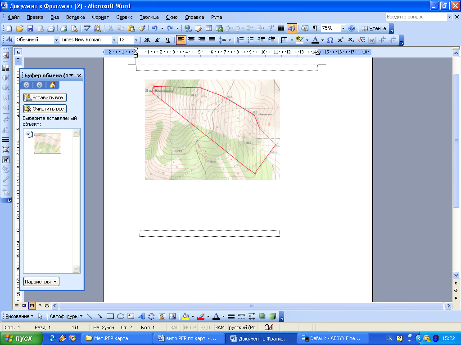Open the Параметры dropdown in clipboard pane
This screenshot has width=461, height=345.
pyautogui.click(x=41, y=282)
